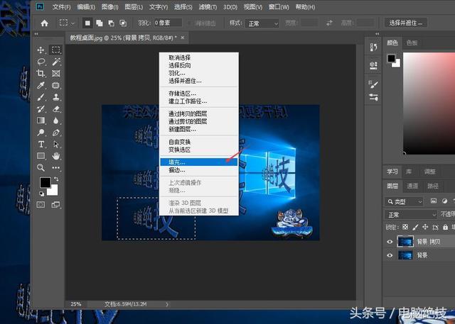The image size is (455, 324).
Task: Select the Rectangle shape tool
Action: [x=41, y=156]
